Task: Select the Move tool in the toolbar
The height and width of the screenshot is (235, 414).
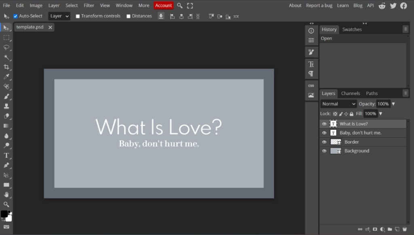Action: [6, 28]
